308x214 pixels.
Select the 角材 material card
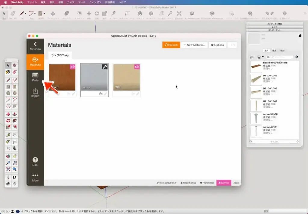[127, 80]
